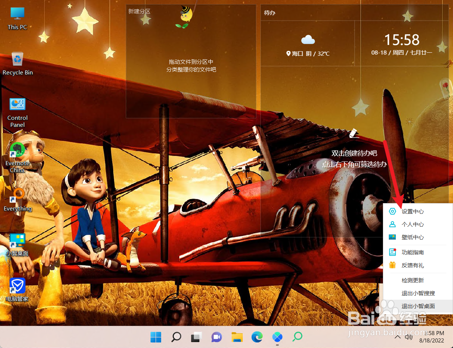The image size is (453, 348).
Task: Select the 电脑管家 desktop shortcut
Action: point(17,290)
